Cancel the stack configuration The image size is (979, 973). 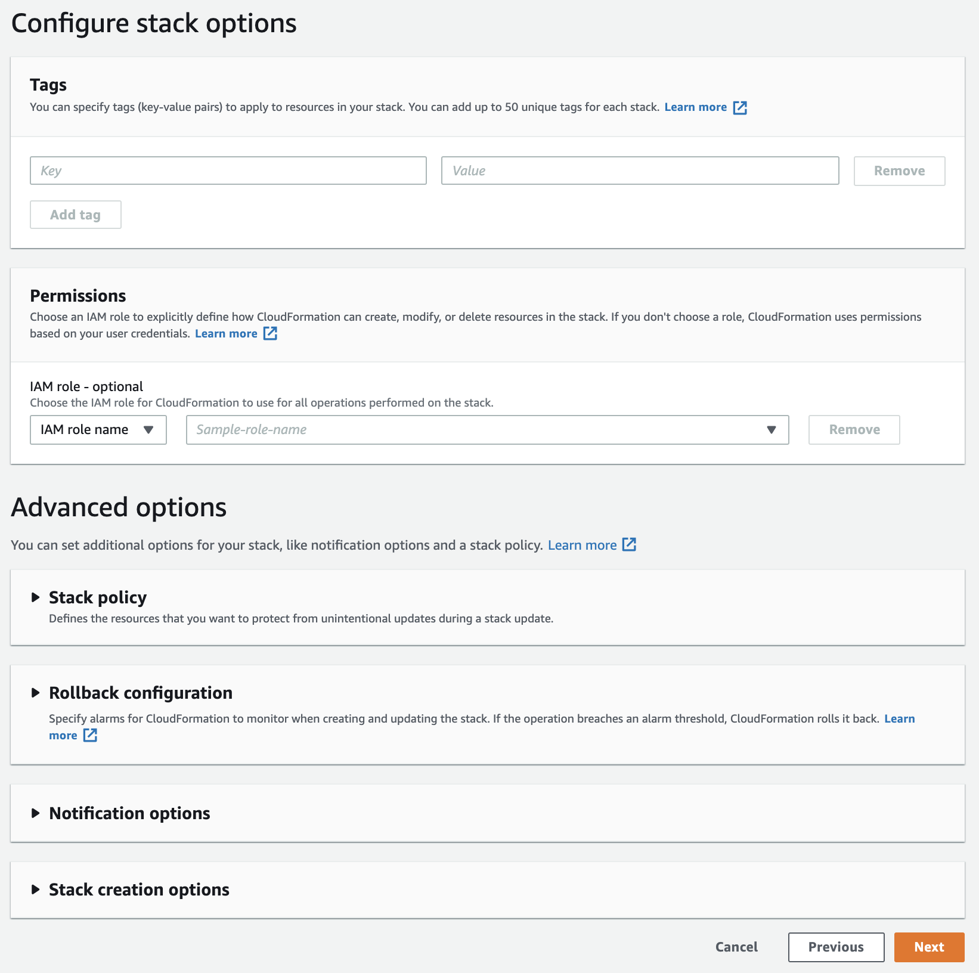736,947
